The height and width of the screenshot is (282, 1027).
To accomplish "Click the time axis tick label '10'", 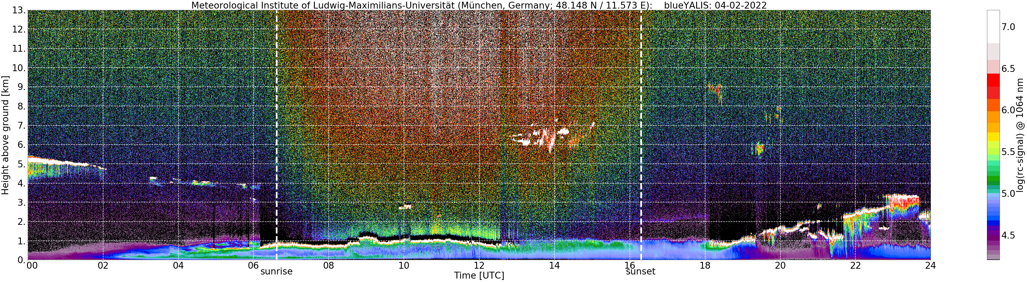I will tap(404, 265).
